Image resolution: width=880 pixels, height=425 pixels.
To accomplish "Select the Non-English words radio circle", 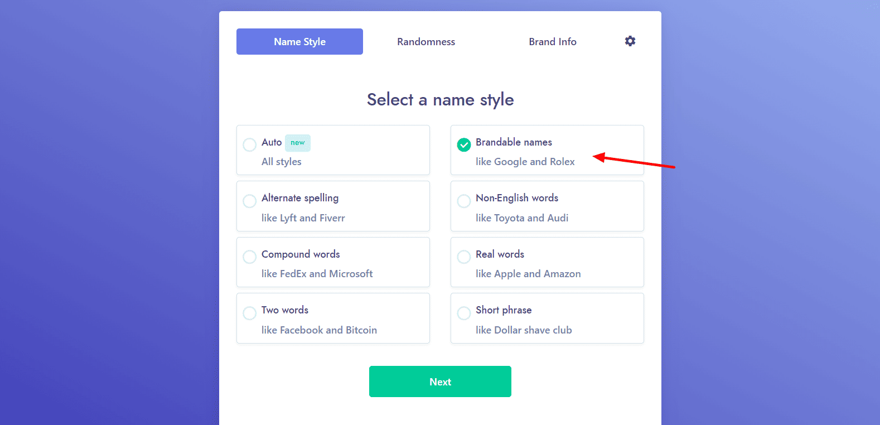I will tap(464, 201).
